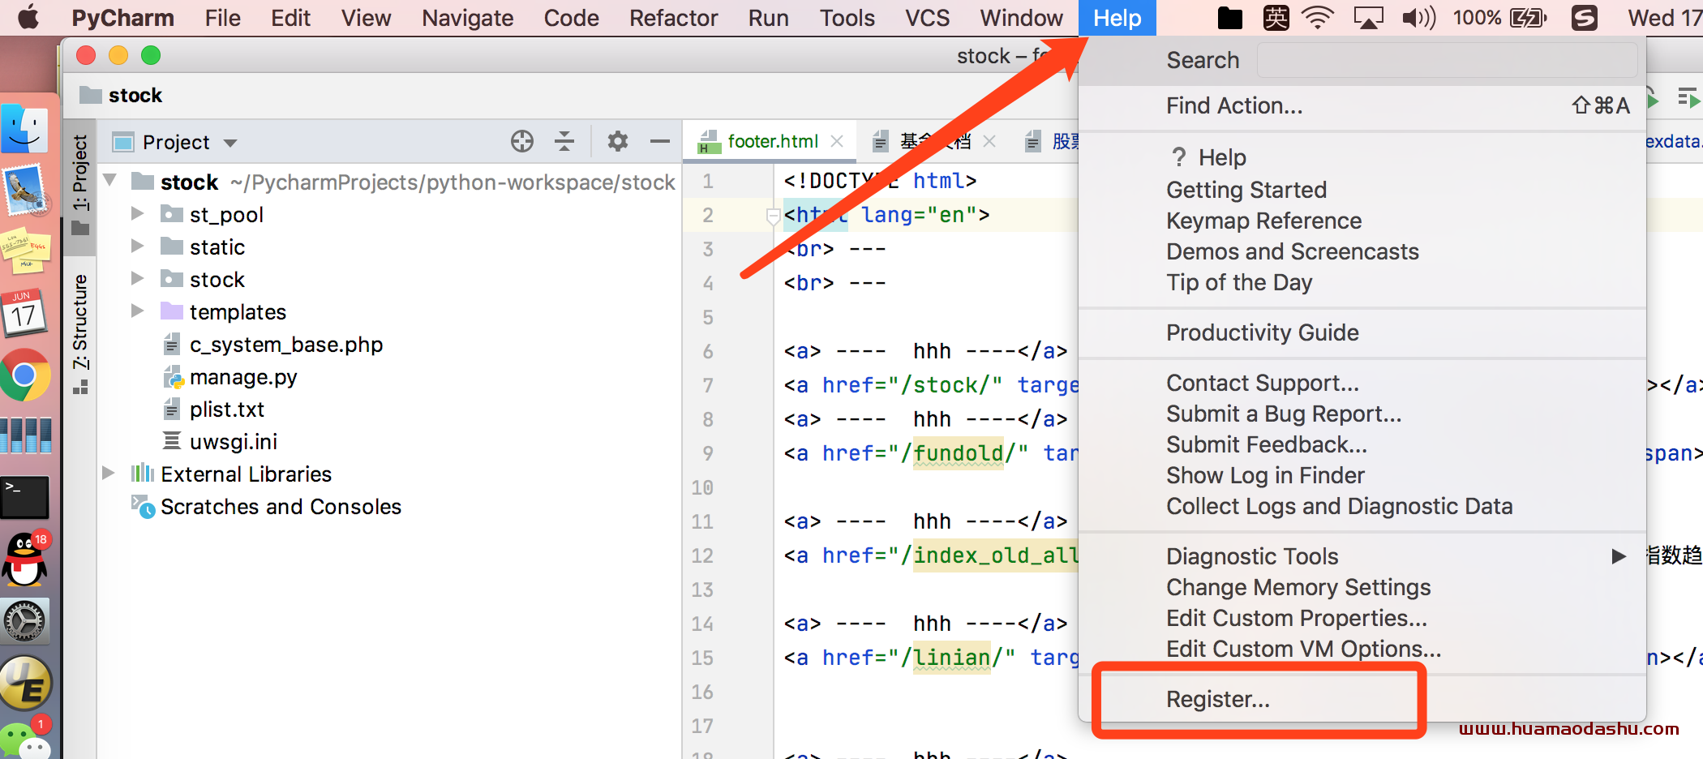Open the View menu
Screen dimensions: 1703x759
coord(366,18)
